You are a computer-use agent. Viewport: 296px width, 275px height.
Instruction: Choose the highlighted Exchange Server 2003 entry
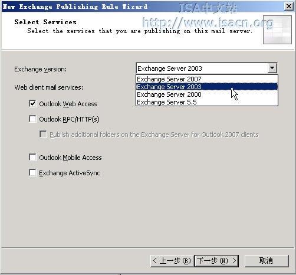[x=207, y=87]
